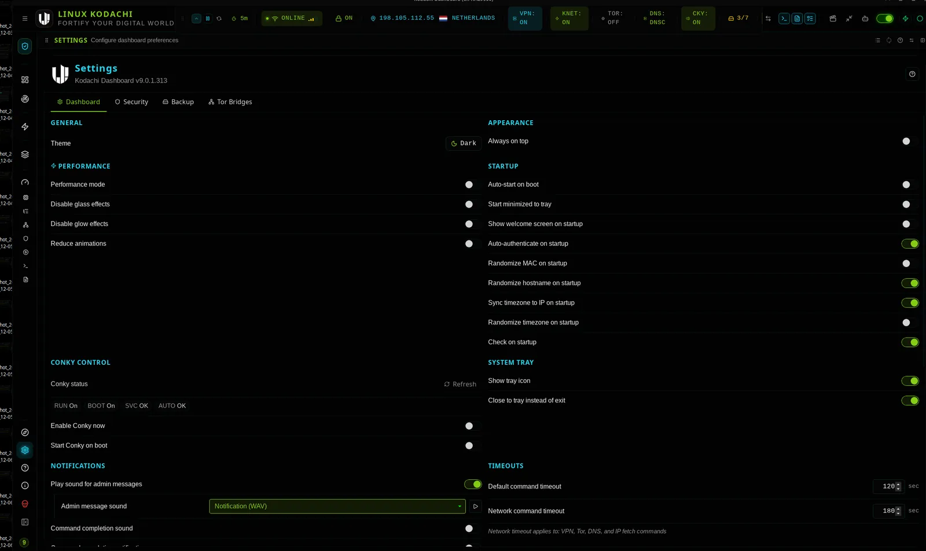Open the Theme Dark selector
This screenshot has width=926, height=551.
point(464,143)
